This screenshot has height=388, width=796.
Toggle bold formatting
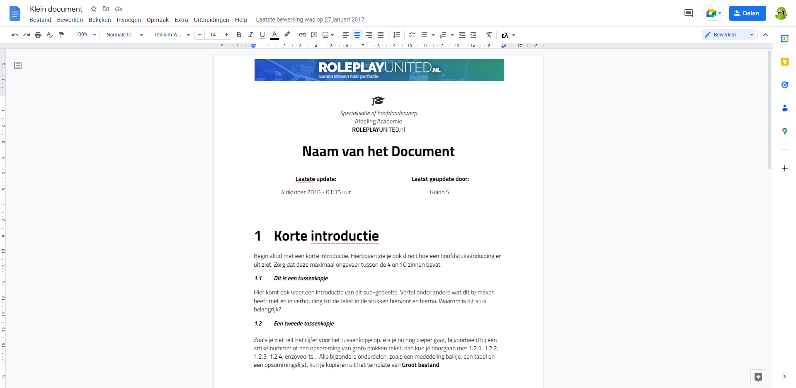pos(239,35)
